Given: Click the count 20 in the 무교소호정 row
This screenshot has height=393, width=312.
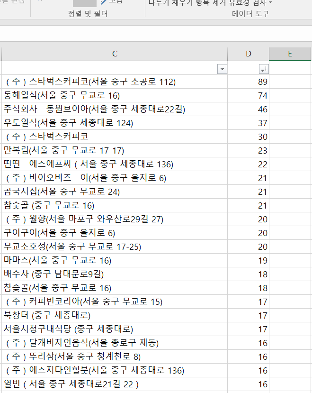Looking at the screenshot, I should 263,247.
